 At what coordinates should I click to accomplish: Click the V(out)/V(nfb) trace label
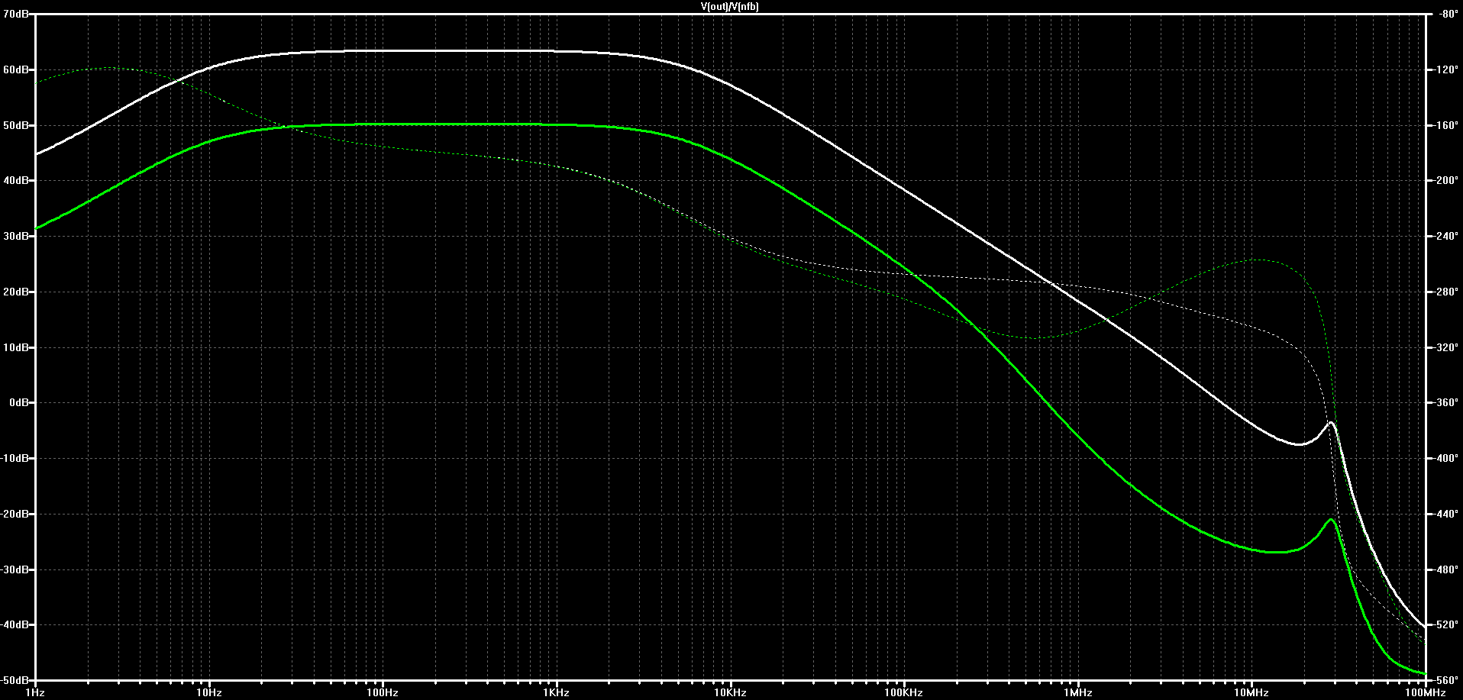(x=730, y=6)
